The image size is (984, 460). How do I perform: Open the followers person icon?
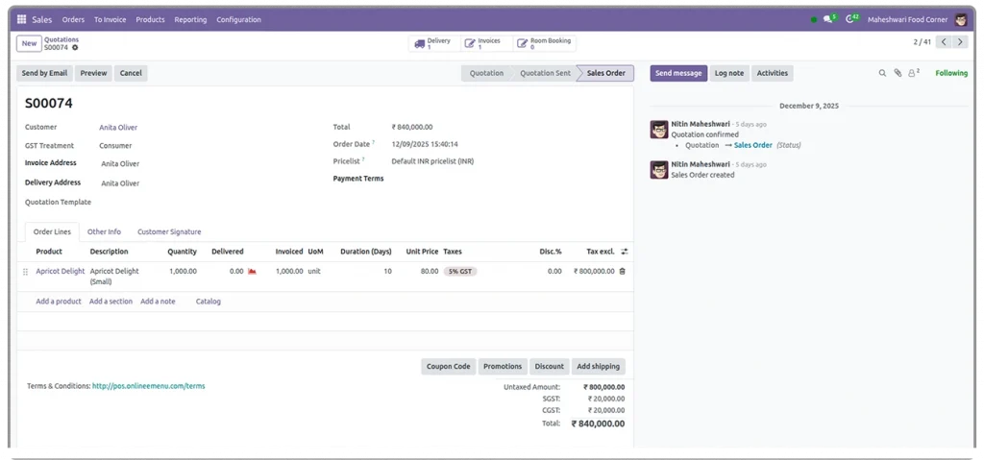pos(913,73)
